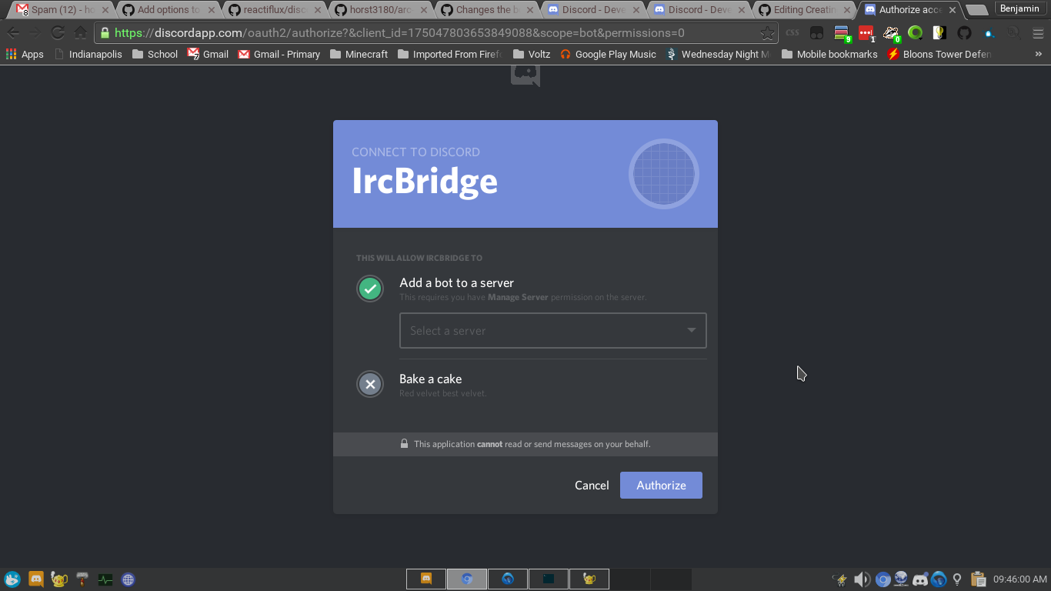1051x591 pixels.
Task: Enable the Bake a cake scope
Action: (370, 384)
